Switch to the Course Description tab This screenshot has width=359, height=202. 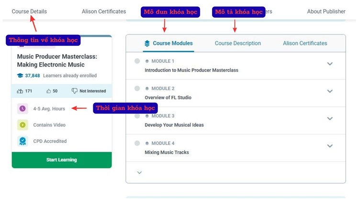click(238, 44)
